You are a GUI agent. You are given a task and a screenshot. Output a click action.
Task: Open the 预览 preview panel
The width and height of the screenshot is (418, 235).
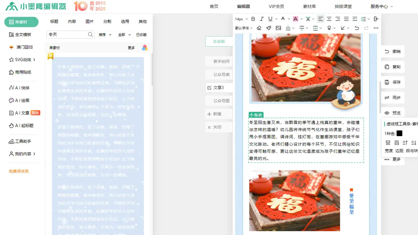tap(393, 113)
